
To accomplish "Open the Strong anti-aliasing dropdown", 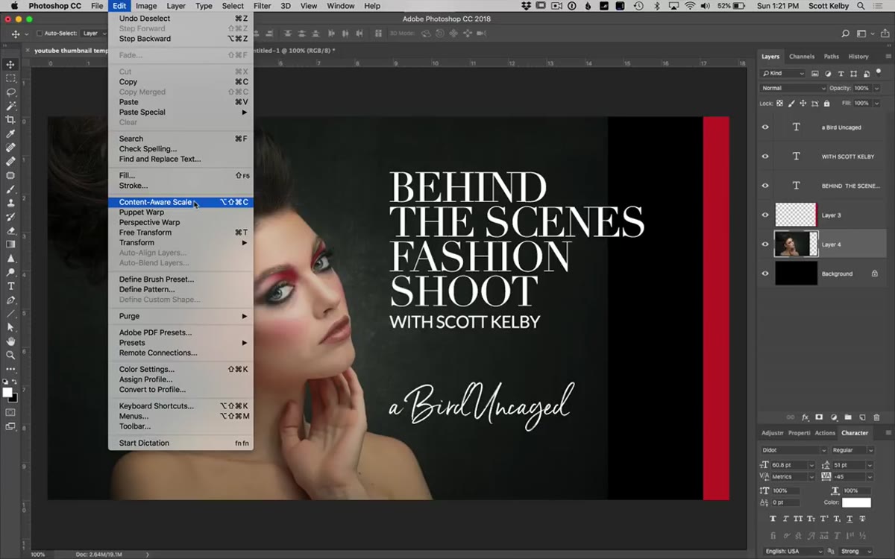I will tap(855, 552).
